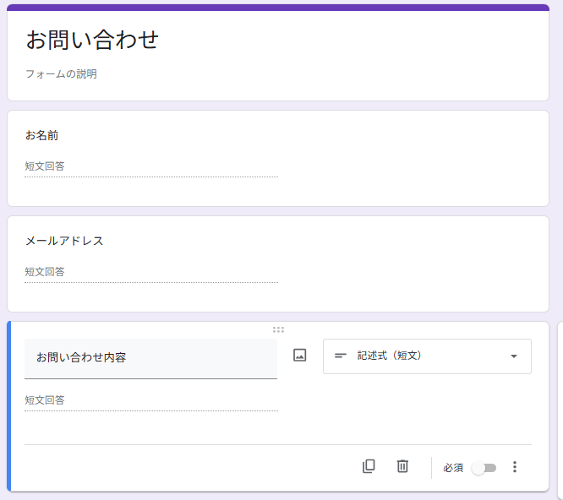Click the 短文回答 field under お名前

click(x=150, y=166)
